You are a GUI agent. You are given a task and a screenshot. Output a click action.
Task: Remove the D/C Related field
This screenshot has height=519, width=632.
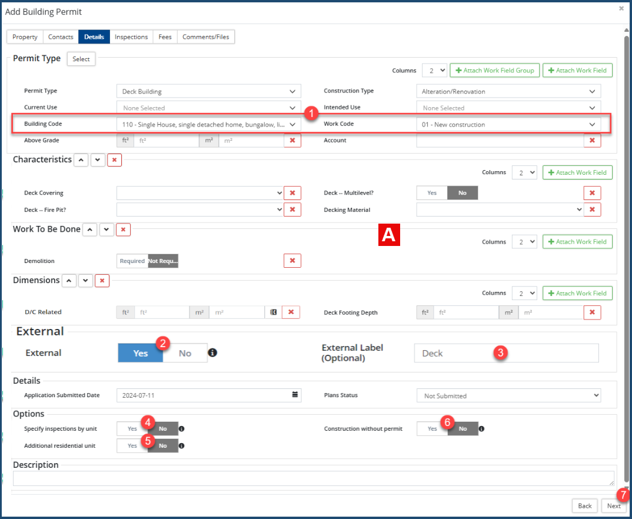click(x=291, y=312)
